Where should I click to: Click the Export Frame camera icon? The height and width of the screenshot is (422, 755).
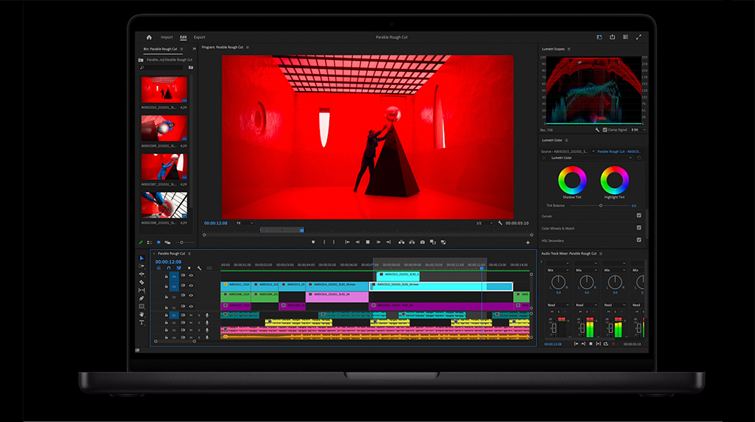(423, 242)
